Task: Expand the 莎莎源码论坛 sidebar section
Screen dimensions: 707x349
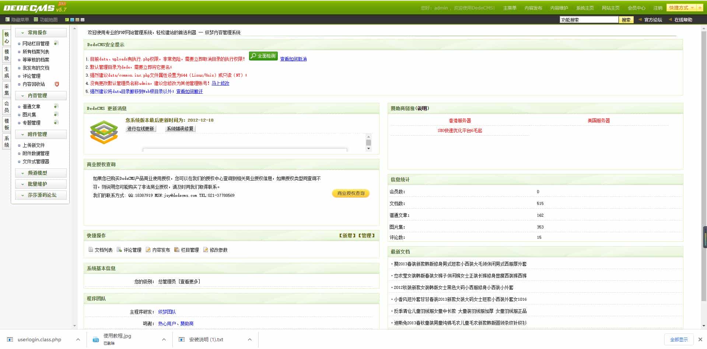Action: click(41, 195)
